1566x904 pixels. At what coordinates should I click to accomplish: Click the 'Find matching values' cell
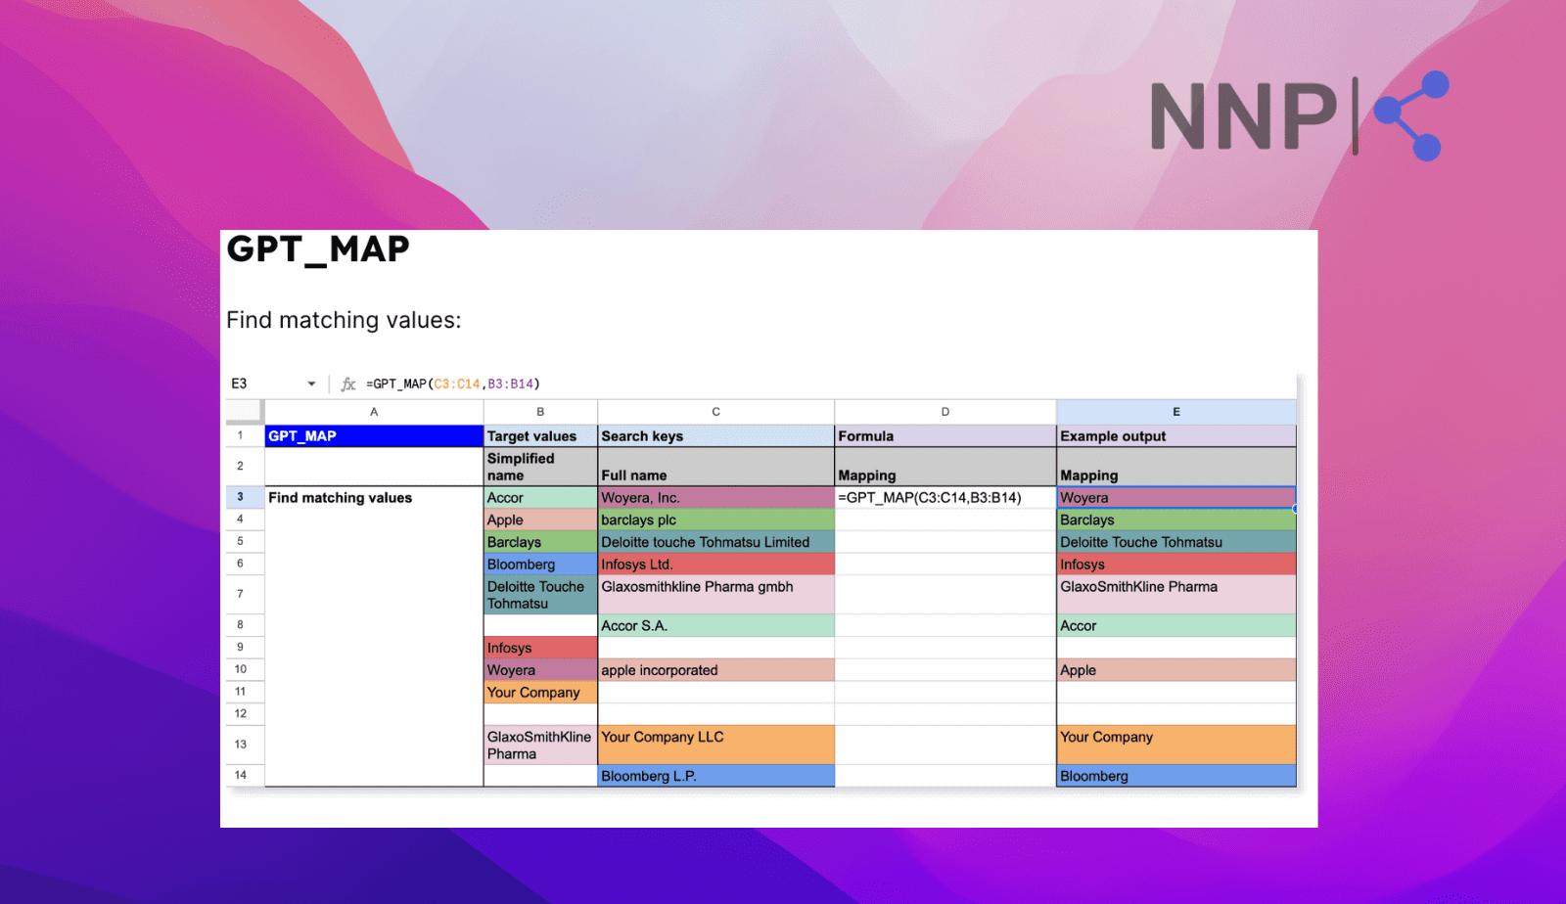click(374, 497)
